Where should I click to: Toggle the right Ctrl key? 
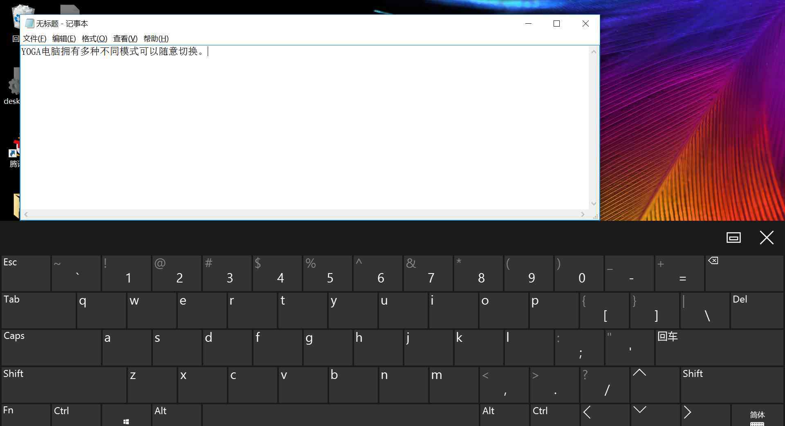point(554,415)
